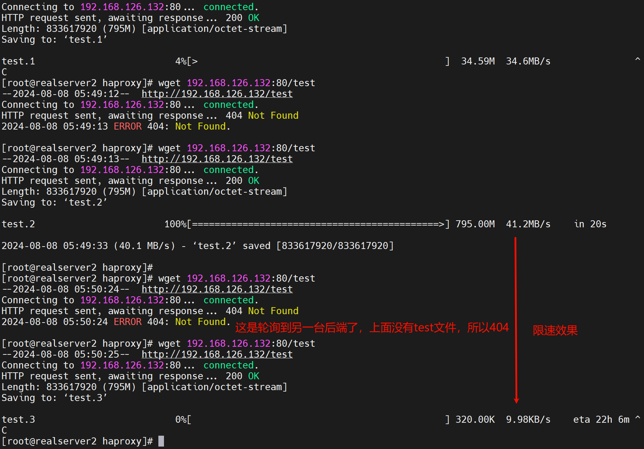Click the 9.98KB/s download speed value
Viewport: 644px width, 449px height.
[x=528, y=420]
